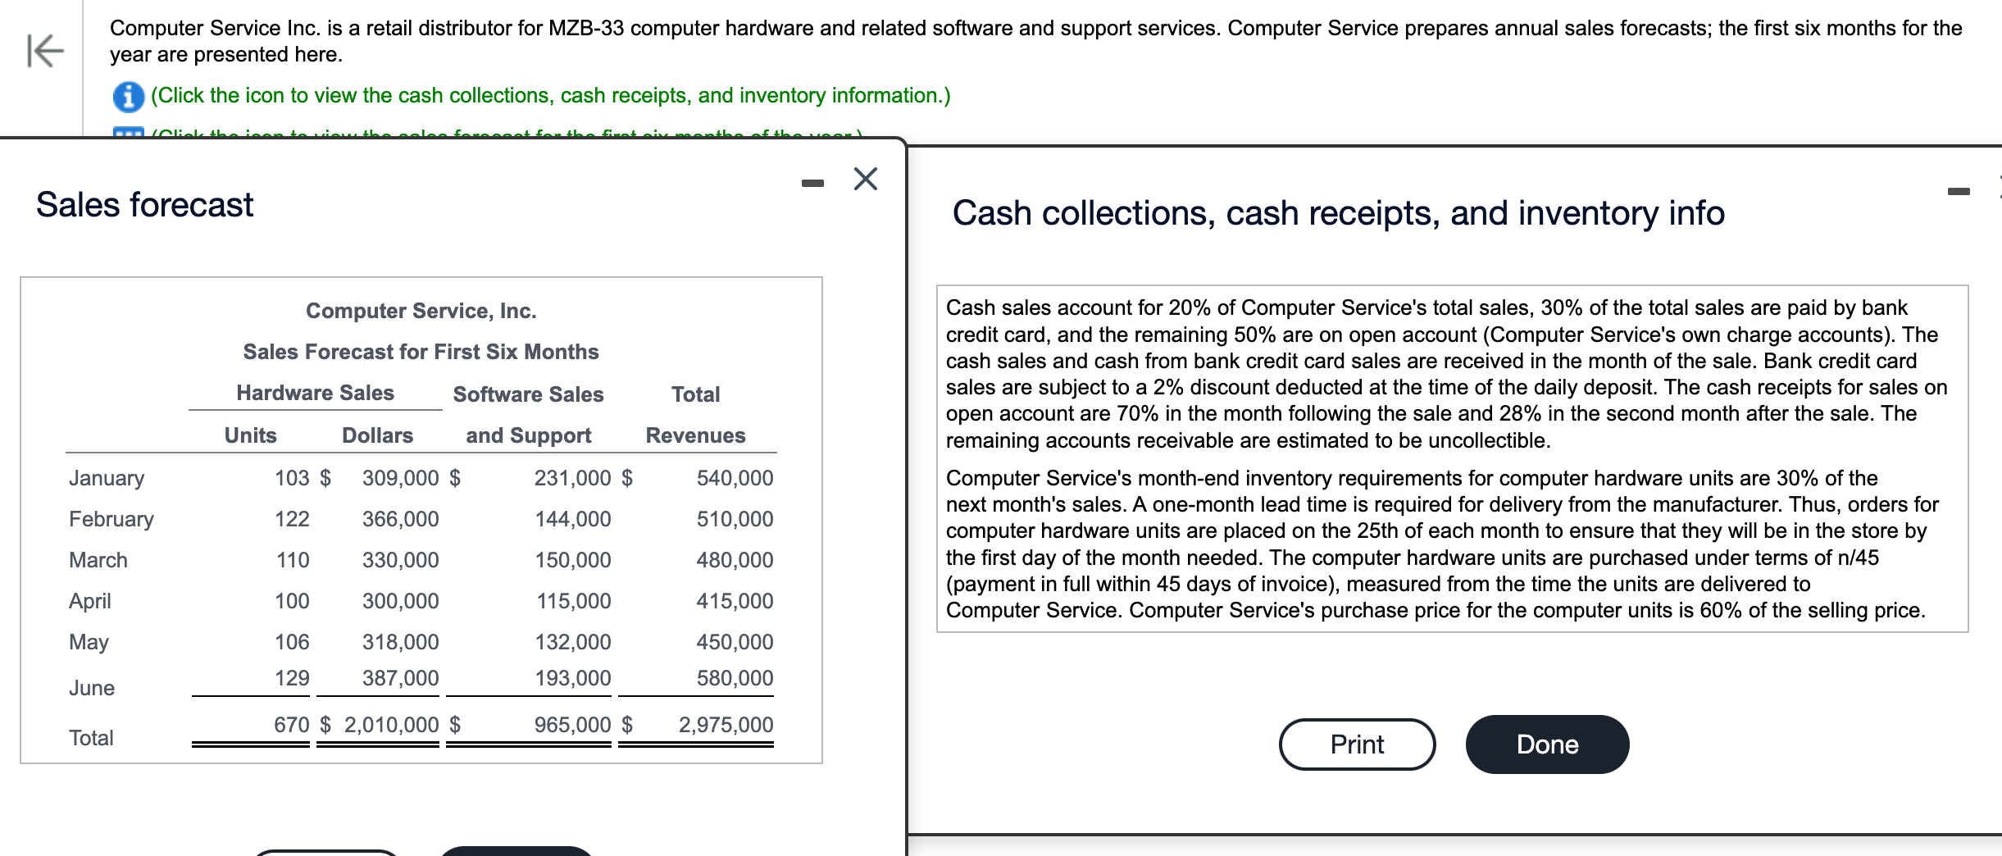Select the March row label
2002x856 pixels.
(98, 560)
